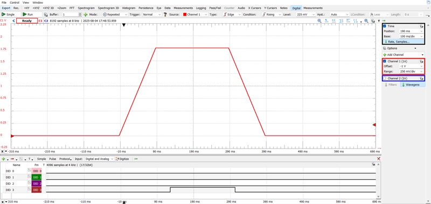This screenshot has width=431, height=204.
Task: Open the Channel 1 gear menu
Action: click(421, 61)
